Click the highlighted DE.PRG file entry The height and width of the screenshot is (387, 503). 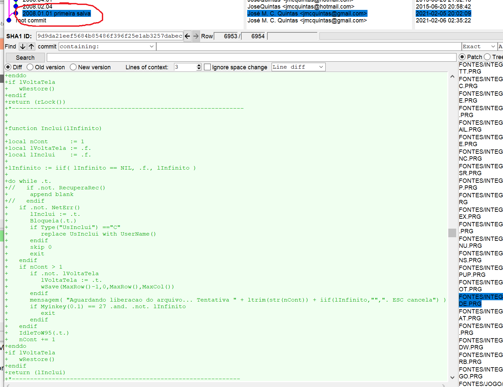(480, 300)
